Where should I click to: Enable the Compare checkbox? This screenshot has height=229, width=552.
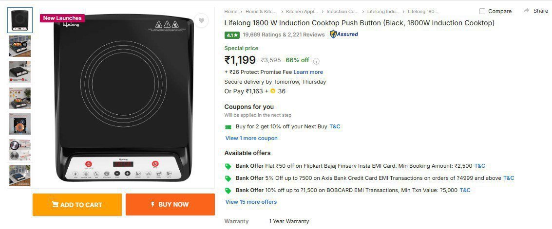(x=482, y=11)
